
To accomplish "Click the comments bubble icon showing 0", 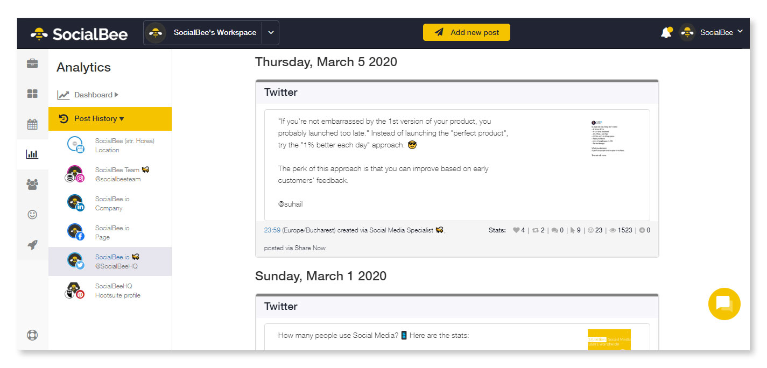I will 554,230.
